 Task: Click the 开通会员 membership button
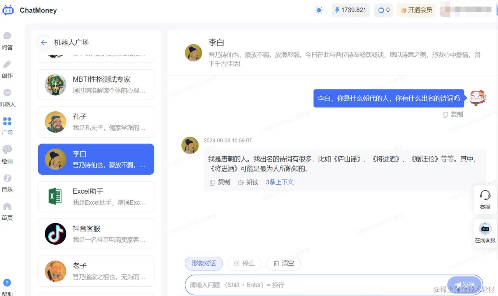416,10
